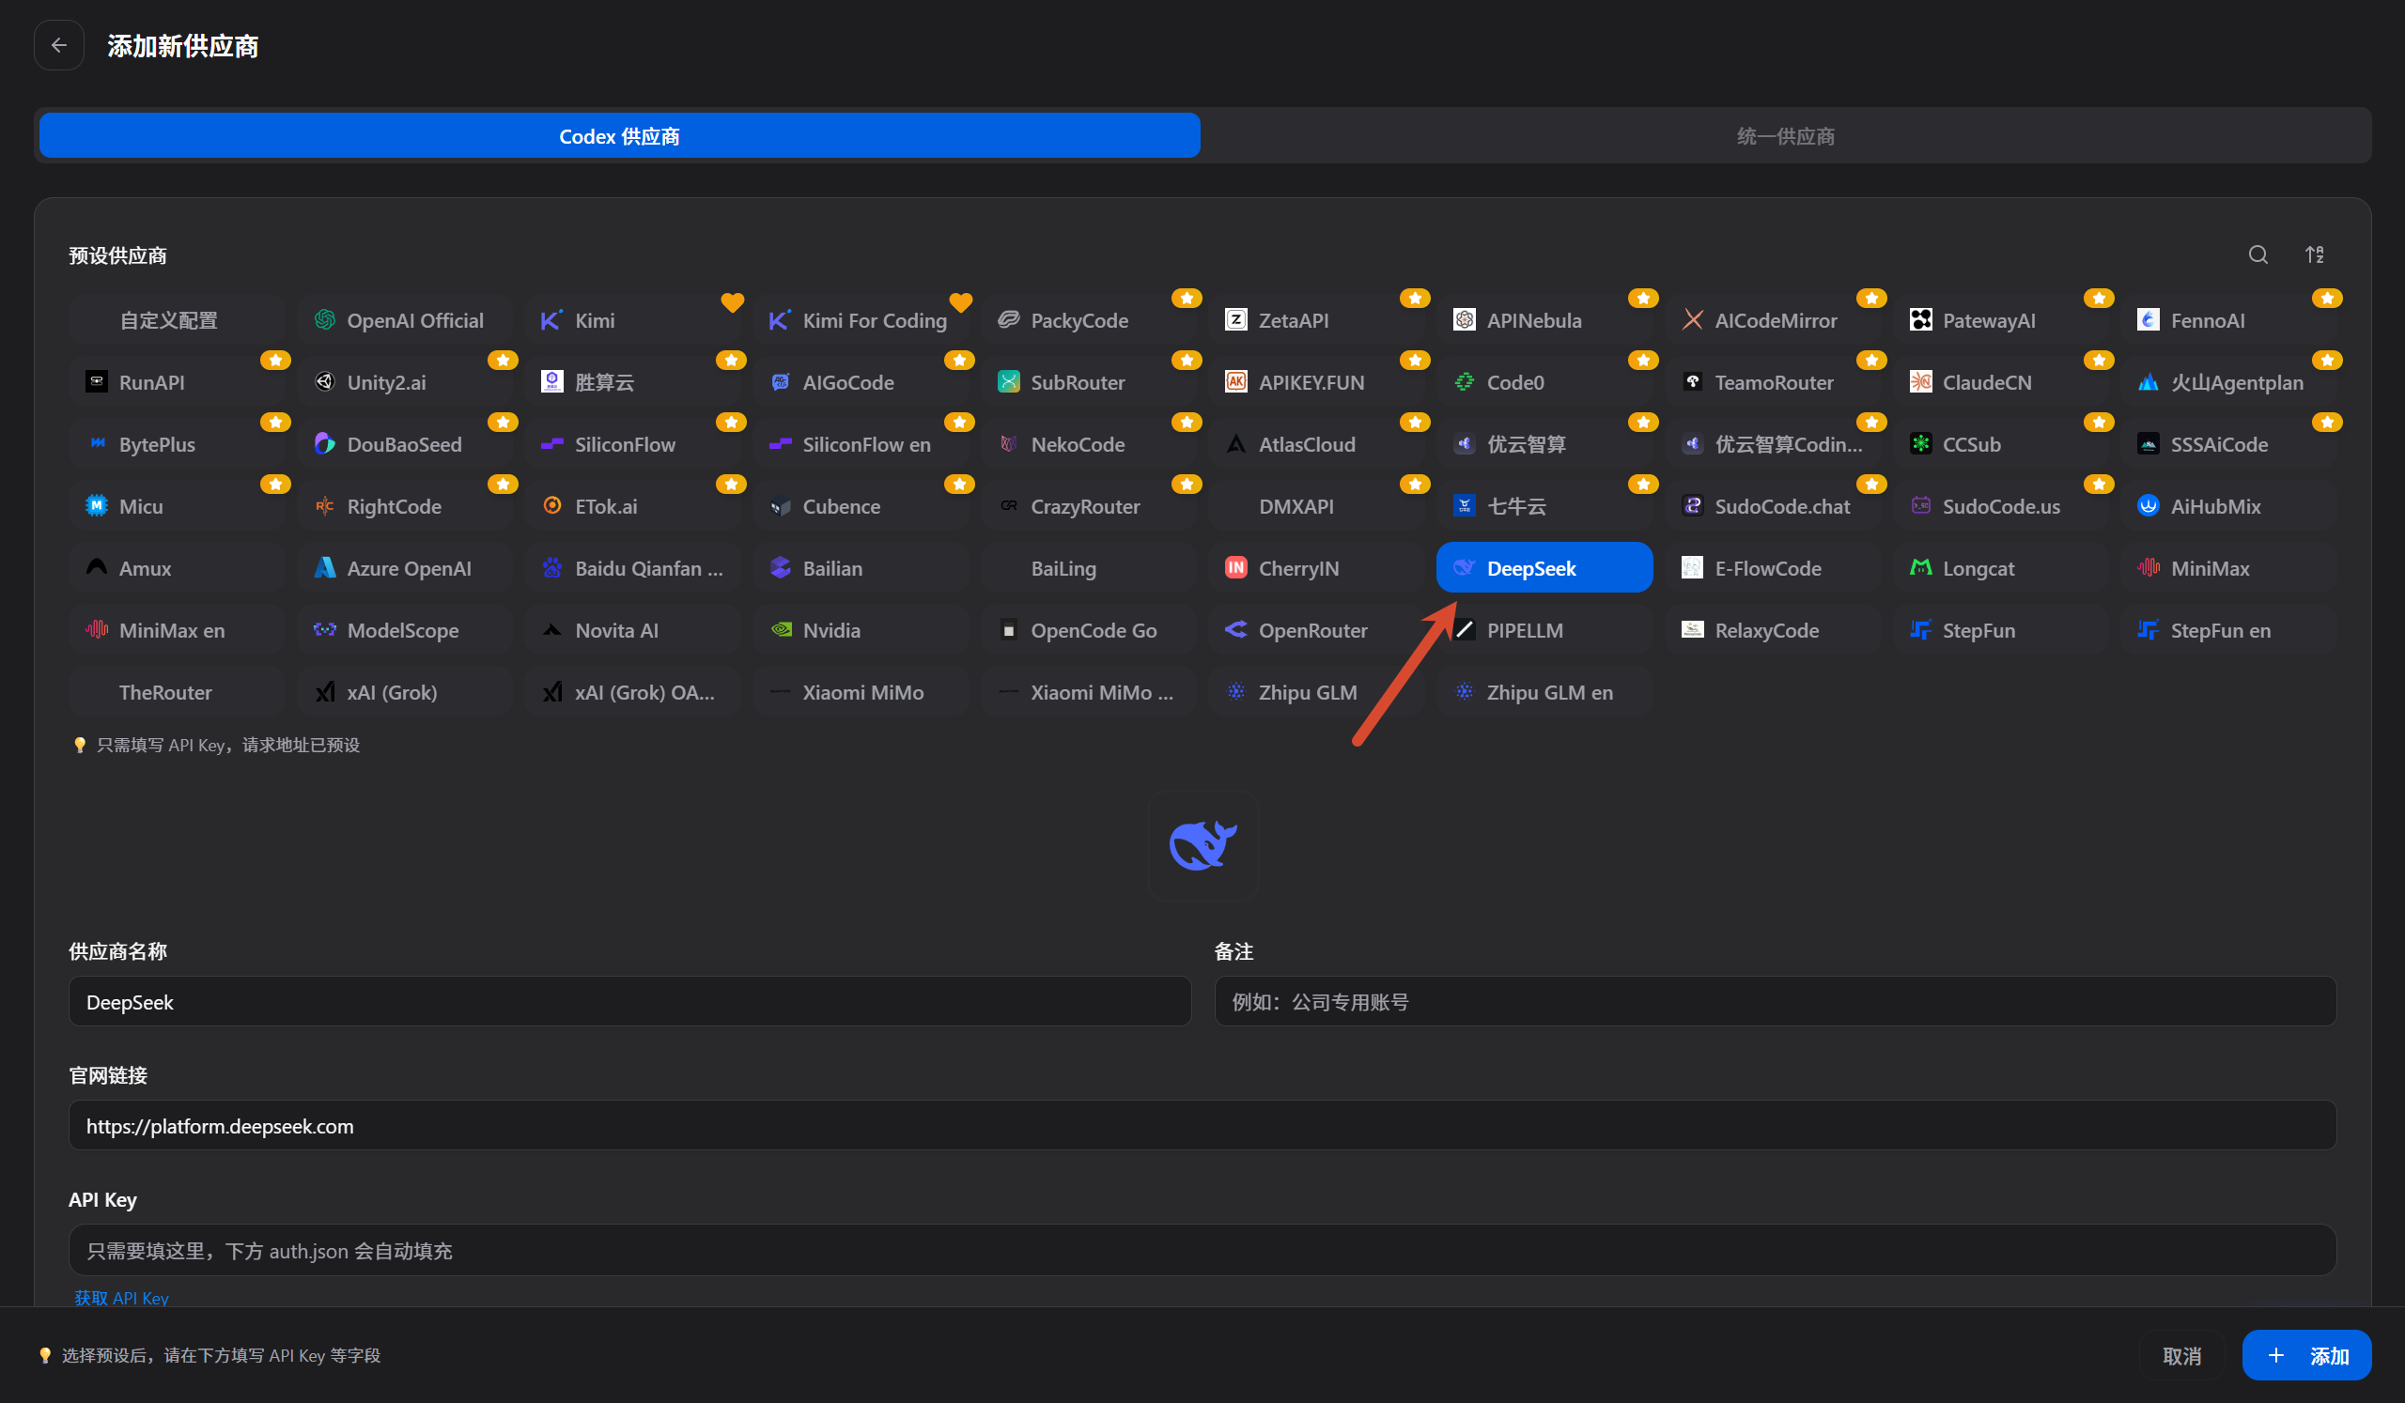Viewport: 2405px width, 1403px height.
Task: Choose the ZetaAPI provider
Action: pyautogui.click(x=1317, y=320)
